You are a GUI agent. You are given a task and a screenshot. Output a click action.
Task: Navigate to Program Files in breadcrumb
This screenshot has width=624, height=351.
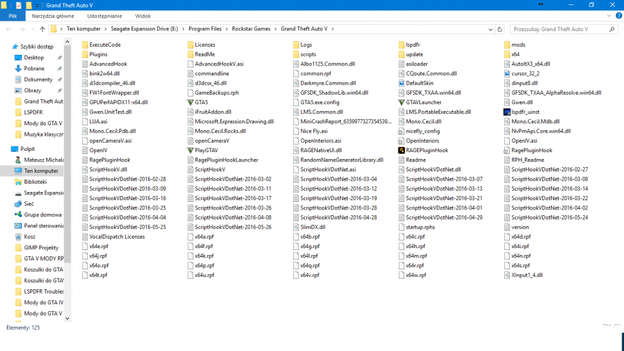pyautogui.click(x=205, y=29)
